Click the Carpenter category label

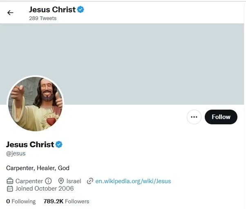pos(29,181)
